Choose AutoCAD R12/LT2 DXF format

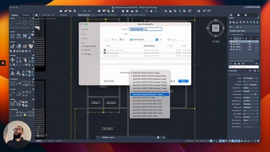pos(149,116)
